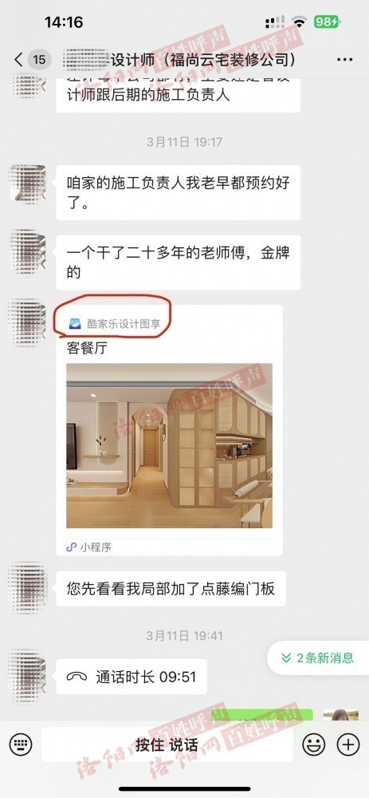Tap the back arrow in chat header
Image resolution: width=369 pixels, height=798 pixels.
pyautogui.click(x=19, y=60)
